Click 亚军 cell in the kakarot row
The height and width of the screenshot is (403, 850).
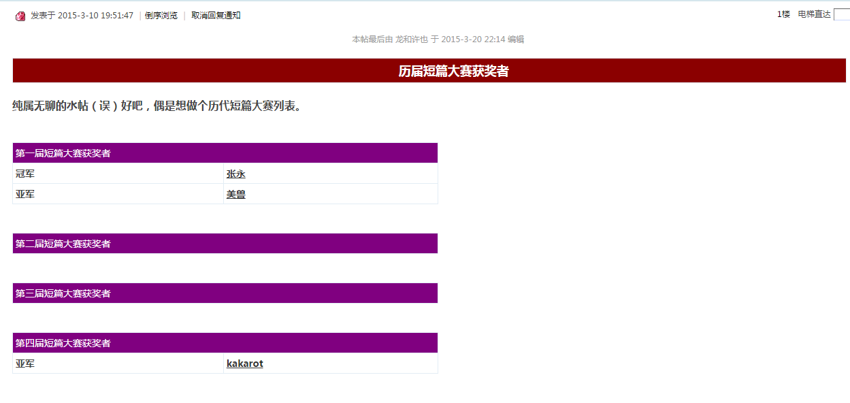(x=118, y=364)
